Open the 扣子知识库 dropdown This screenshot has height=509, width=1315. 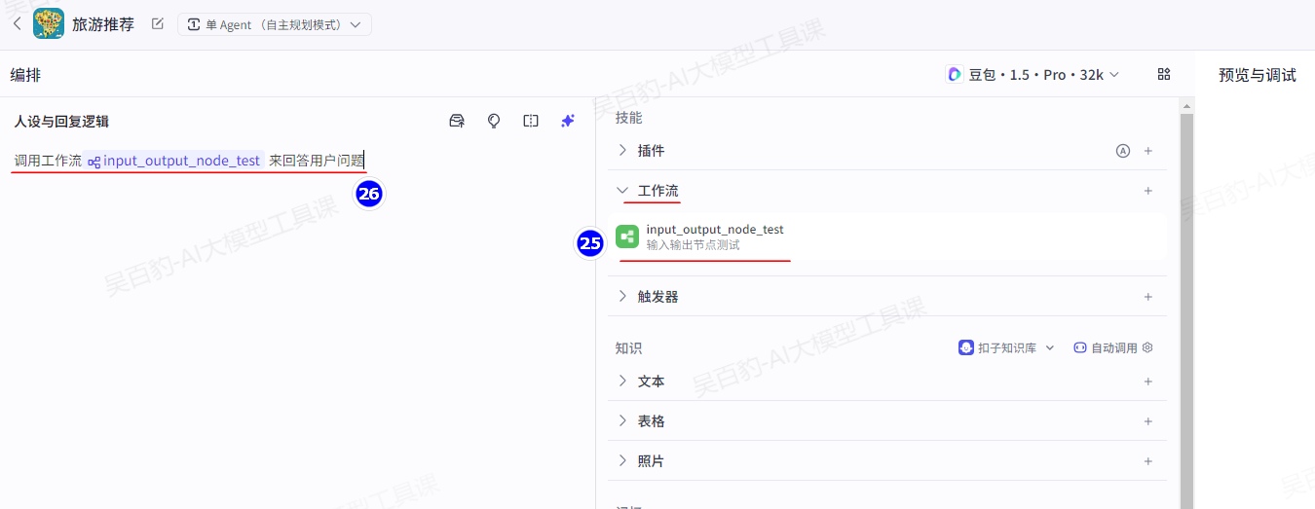click(1007, 347)
